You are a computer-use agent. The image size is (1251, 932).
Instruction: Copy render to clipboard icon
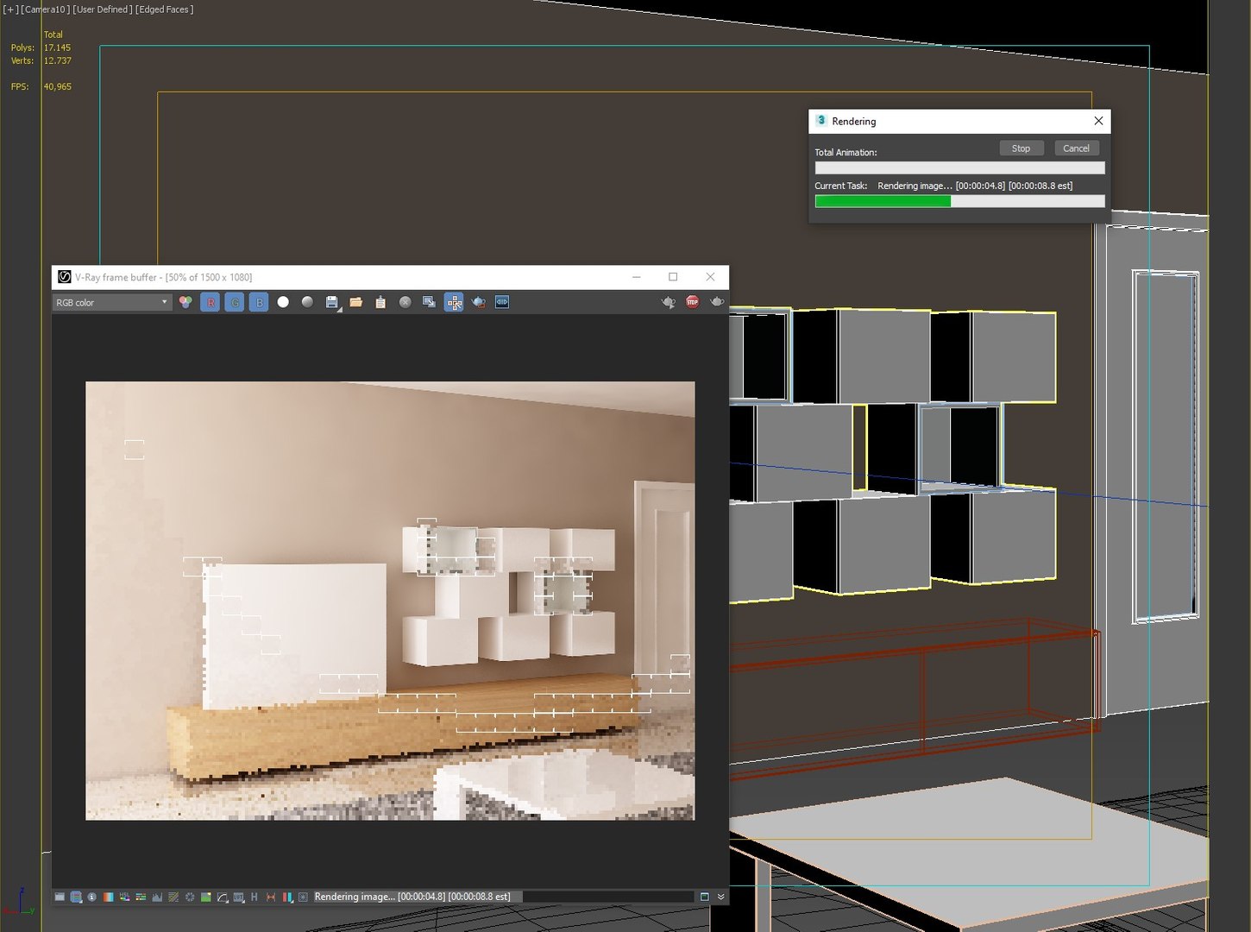coord(380,302)
